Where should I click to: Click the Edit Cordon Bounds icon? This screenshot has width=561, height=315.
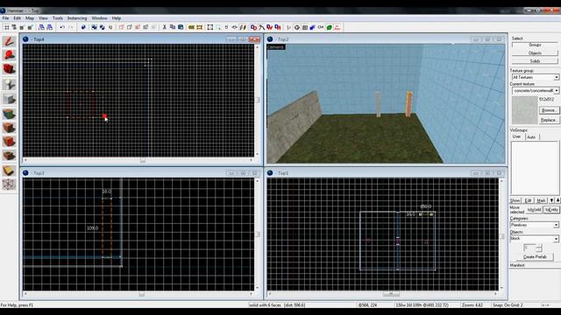(x=200, y=27)
